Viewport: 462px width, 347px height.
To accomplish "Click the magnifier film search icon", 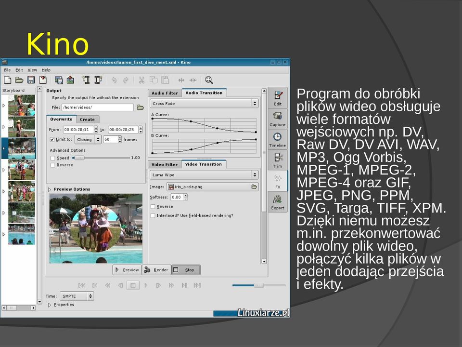I will [209, 80].
